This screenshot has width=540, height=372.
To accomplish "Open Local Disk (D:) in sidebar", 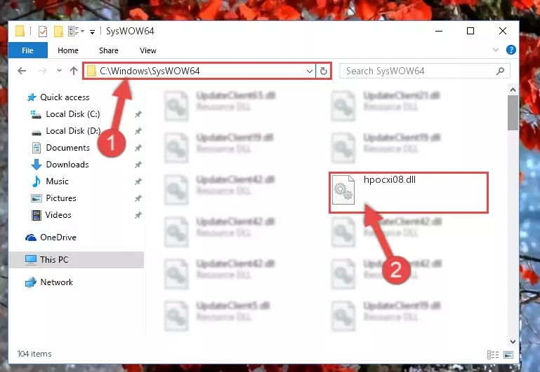I will click(x=73, y=131).
